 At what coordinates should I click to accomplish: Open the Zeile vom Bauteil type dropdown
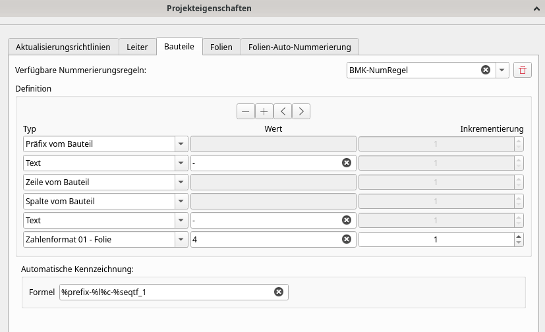(180, 182)
